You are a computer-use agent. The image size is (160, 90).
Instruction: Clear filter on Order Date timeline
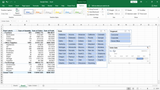coord(148,48)
